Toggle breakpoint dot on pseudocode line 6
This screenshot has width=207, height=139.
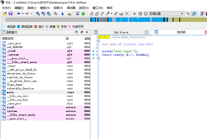[x=93, y=55]
